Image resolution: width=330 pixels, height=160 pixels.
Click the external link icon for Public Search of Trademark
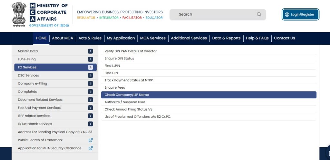[91, 140]
